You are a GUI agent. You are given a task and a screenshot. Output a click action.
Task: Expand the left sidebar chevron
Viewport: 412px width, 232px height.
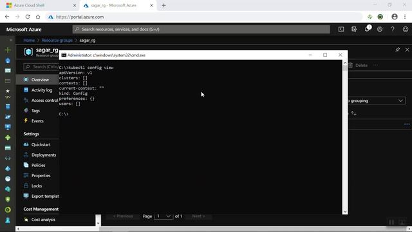(11, 40)
